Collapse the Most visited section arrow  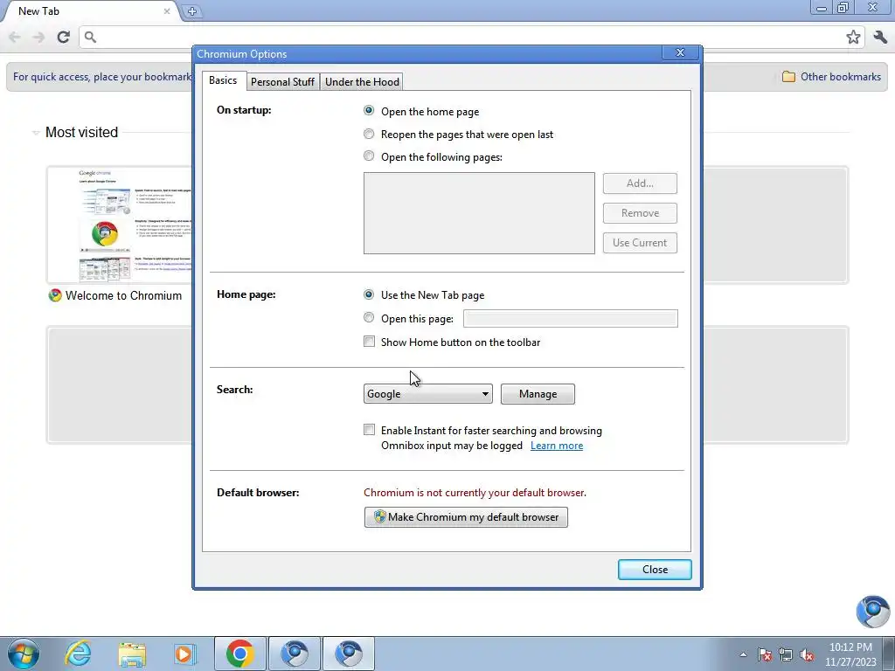tap(35, 133)
